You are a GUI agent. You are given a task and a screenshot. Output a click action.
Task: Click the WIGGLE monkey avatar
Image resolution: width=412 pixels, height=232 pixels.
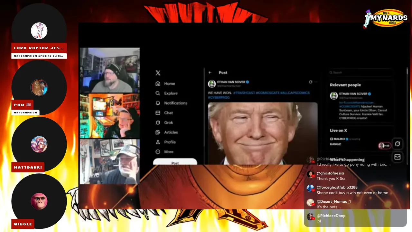[39, 201]
